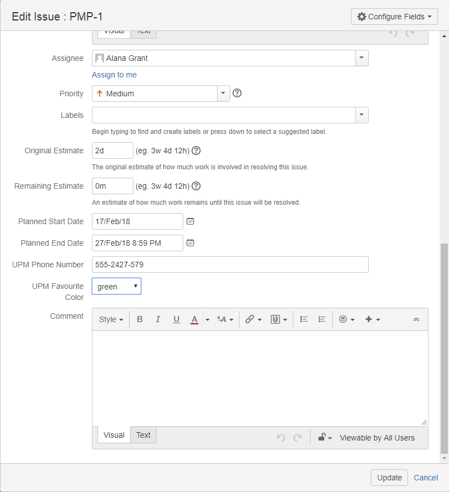This screenshot has width=449, height=492.
Task: Expand the Assignee dropdown arrow
Action: pos(362,58)
